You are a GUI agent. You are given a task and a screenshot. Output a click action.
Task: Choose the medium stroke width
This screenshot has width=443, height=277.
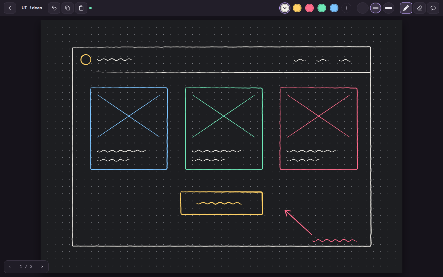[x=376, y=8]
